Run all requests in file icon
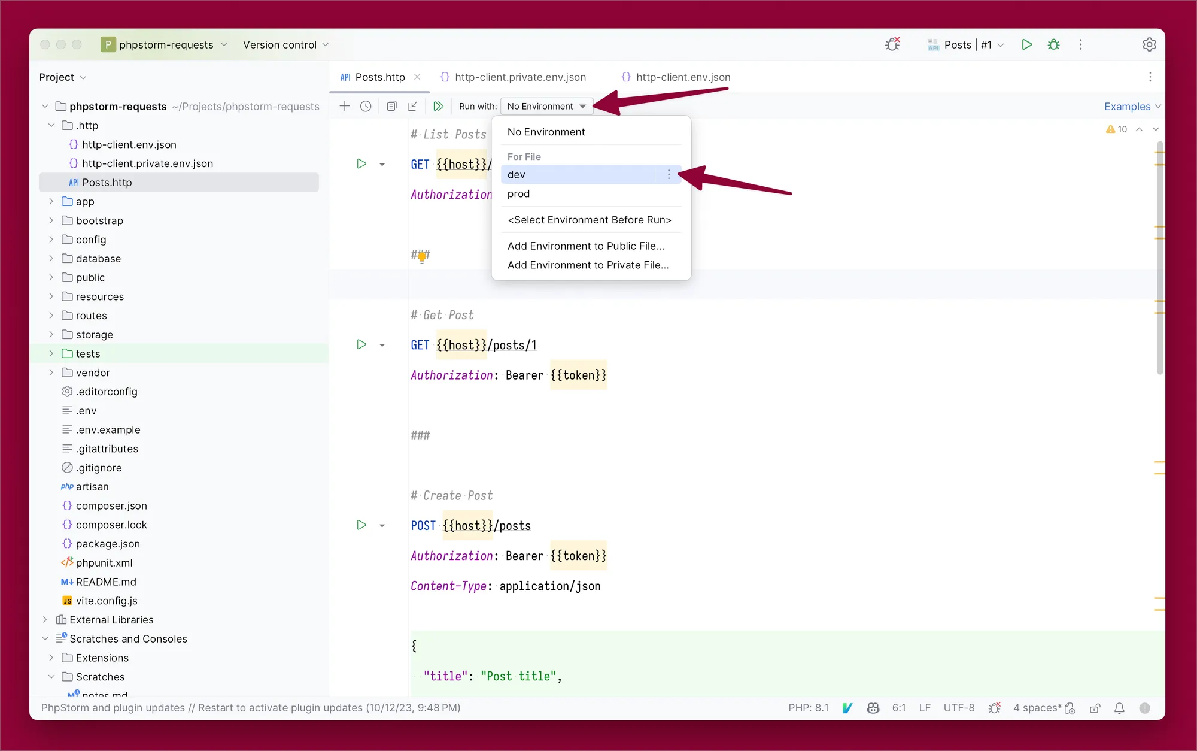 click(439, 106)
